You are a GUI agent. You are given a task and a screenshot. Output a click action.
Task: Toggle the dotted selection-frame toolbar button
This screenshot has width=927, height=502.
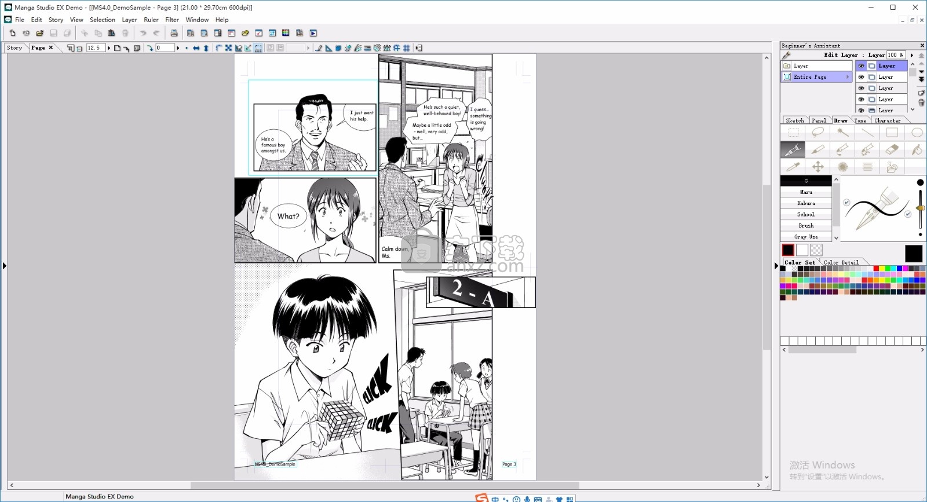pyautogui.click(x=258, y=48)
